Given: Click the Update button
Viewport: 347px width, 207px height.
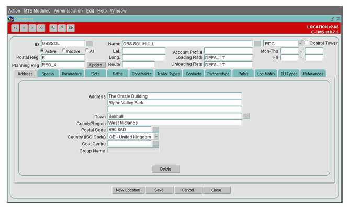Looking at the screenshot, I should pos(96,65).
